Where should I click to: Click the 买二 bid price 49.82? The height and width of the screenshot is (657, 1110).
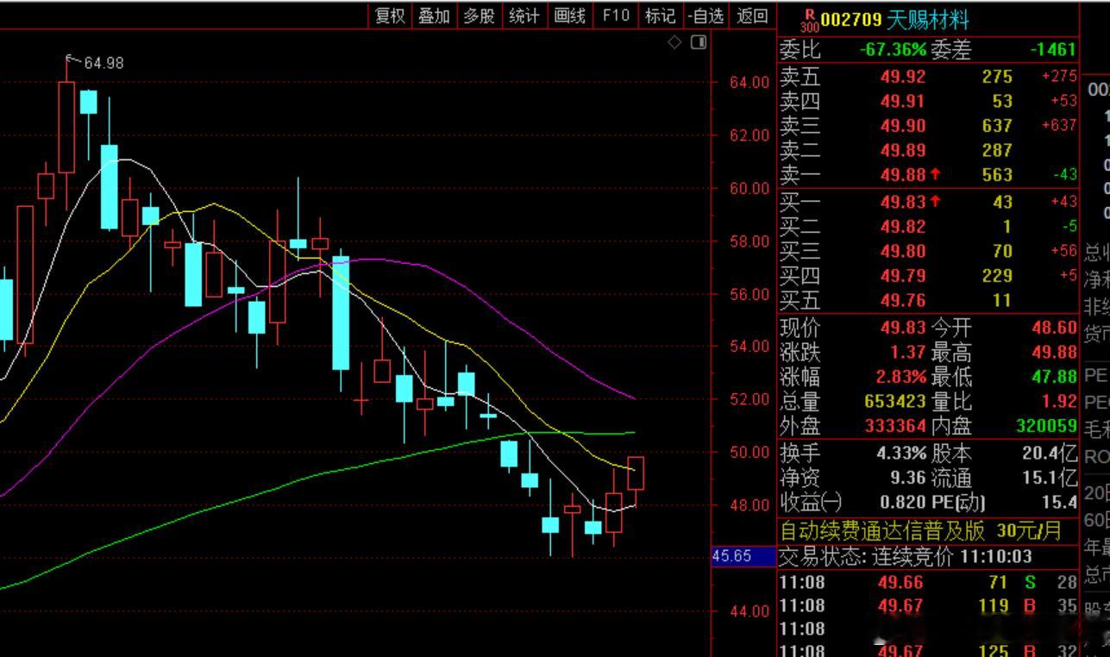click(903, 227)
